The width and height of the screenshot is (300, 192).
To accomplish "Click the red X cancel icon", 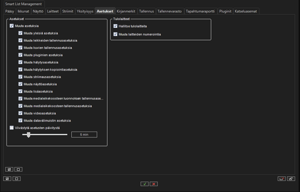I will (x=154, y=184).
